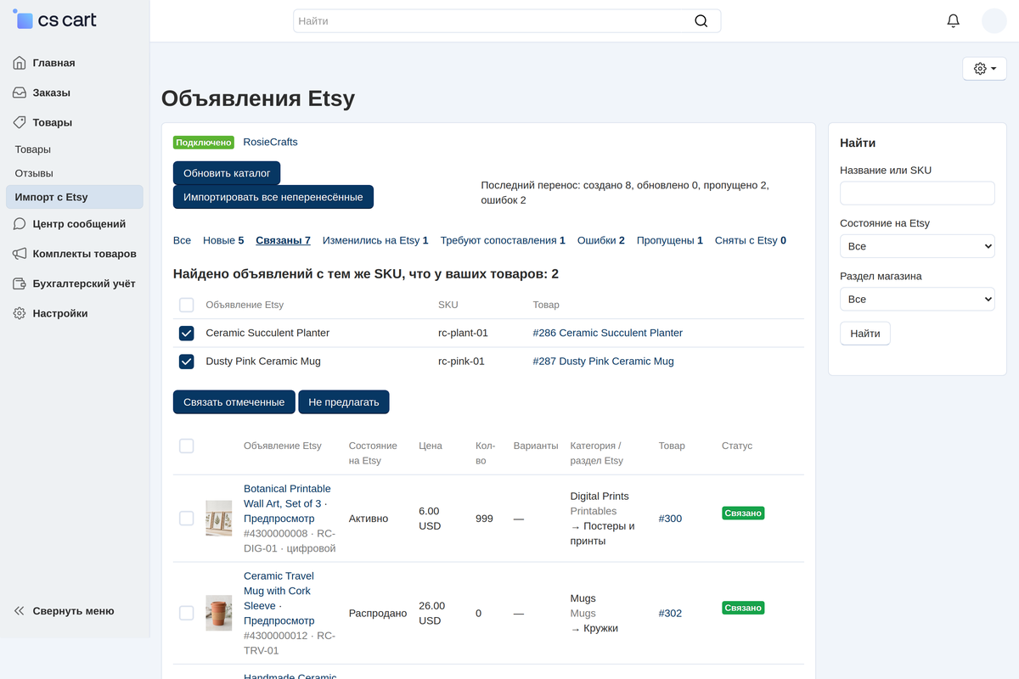Uncheck the Dusty Pink Ceramic Mug checkbox

click(x=187, y=362)
